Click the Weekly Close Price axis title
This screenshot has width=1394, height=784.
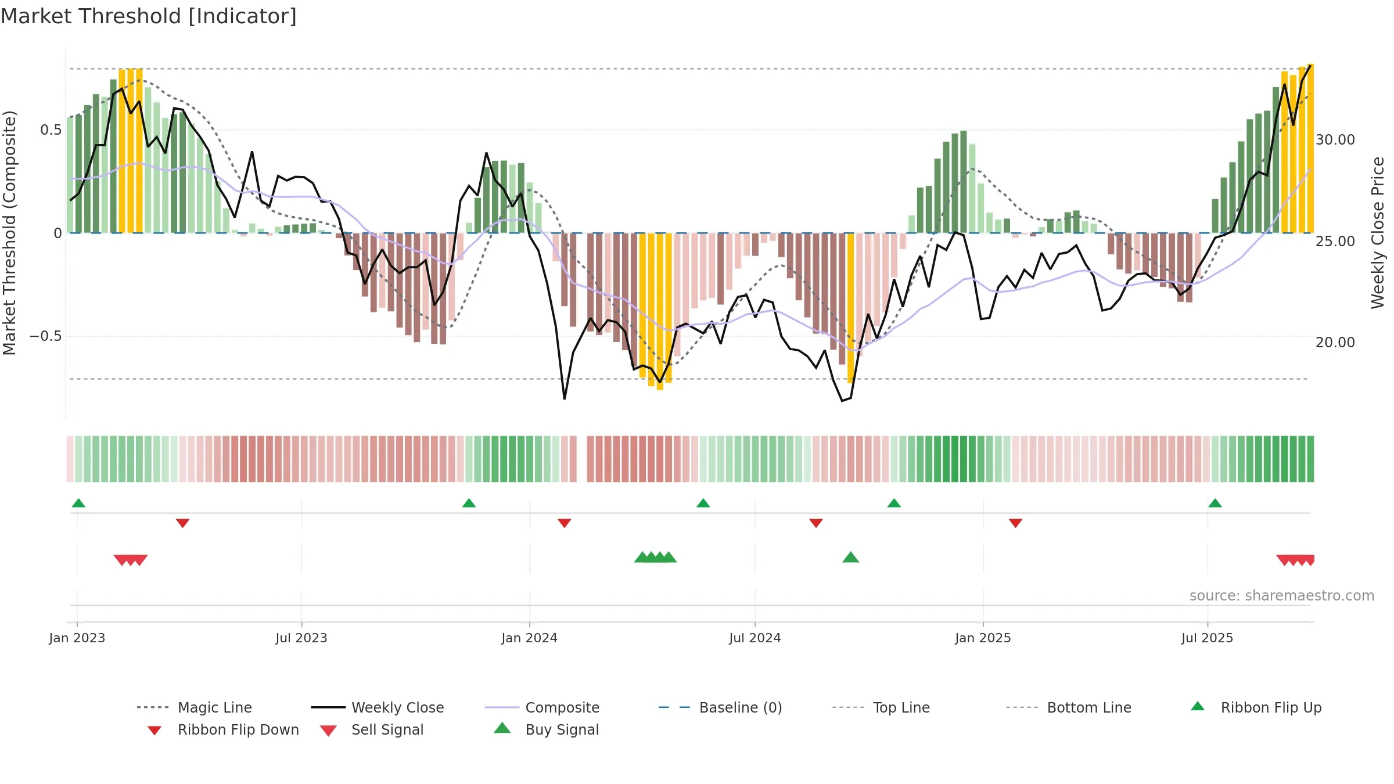(x=1378, y=233)
